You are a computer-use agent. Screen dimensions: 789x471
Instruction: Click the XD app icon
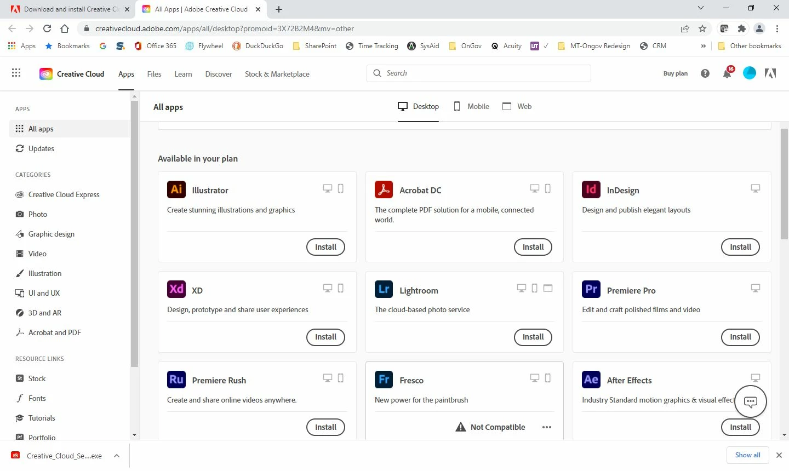176,289
